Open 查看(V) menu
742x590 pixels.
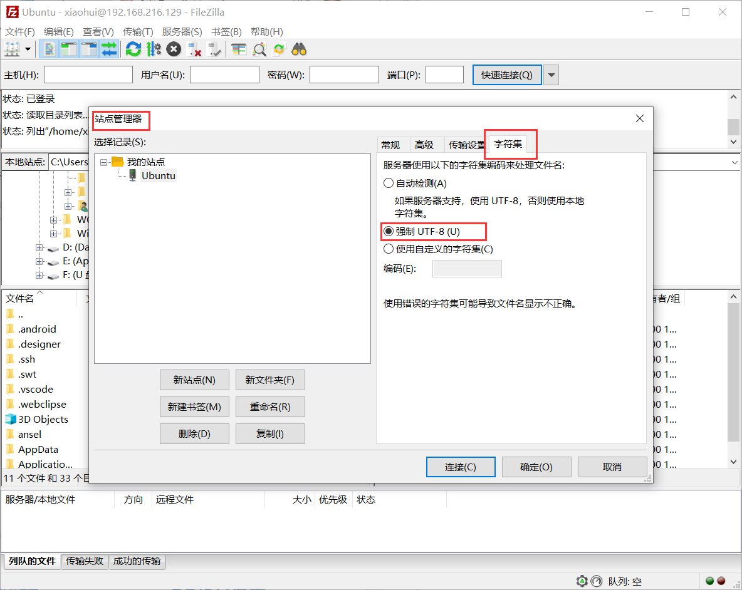pos(98,32)
